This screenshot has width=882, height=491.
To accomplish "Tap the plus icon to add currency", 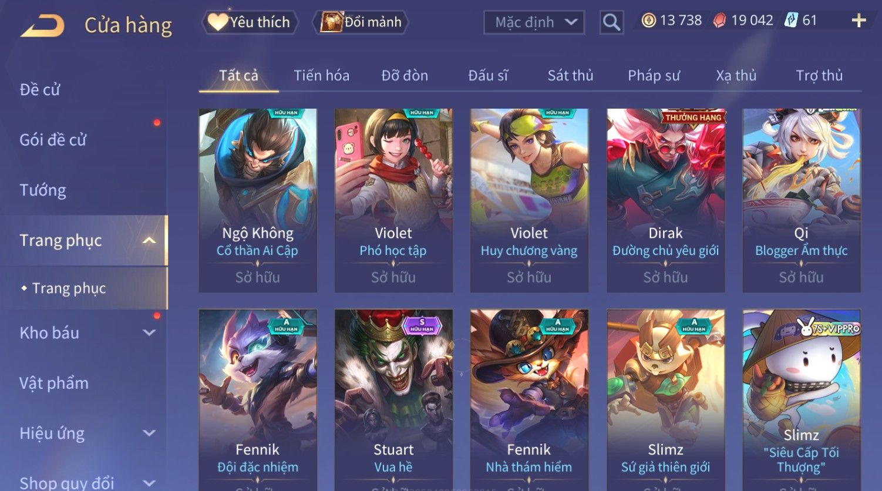I will click(859, 21).
